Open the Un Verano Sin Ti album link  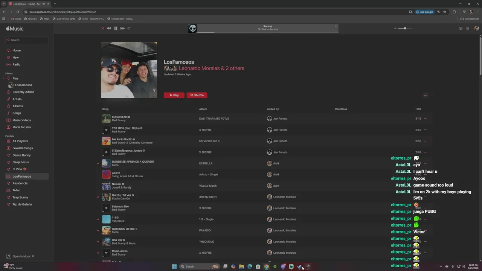(x=210, y=141)
